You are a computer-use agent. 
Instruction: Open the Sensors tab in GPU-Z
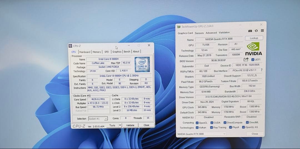[199, 33]
